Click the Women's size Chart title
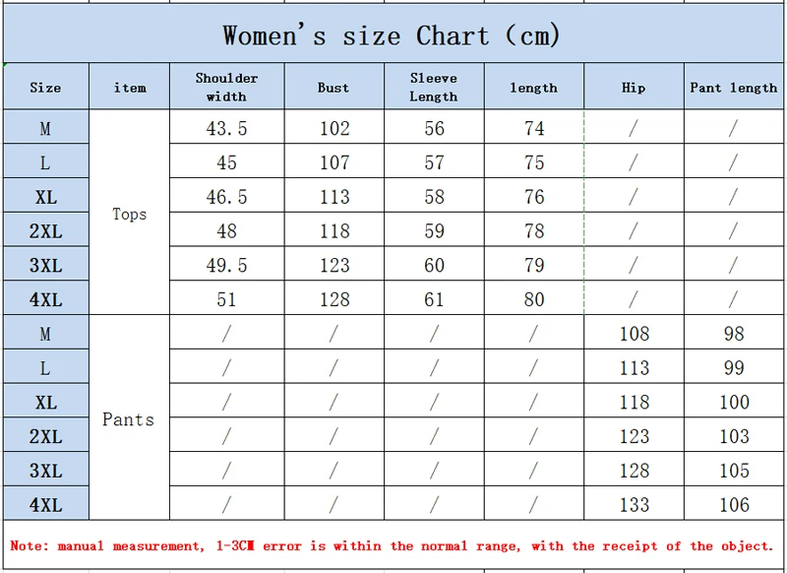The image size is (787, 573). [x=393, y=33]
